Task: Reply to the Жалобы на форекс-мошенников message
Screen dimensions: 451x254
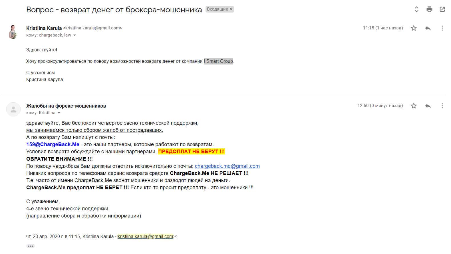Action: 428,106
